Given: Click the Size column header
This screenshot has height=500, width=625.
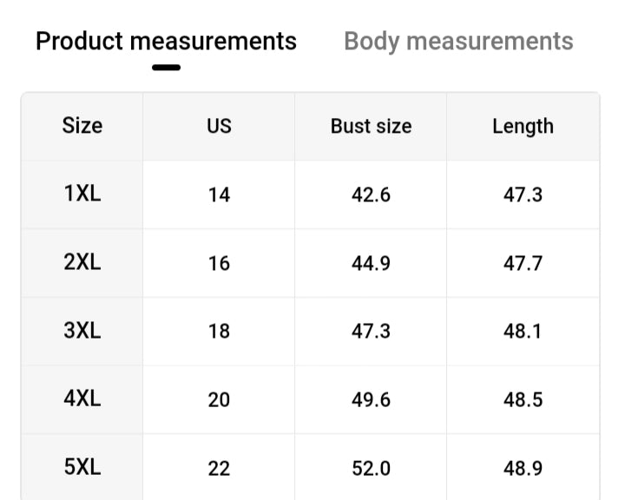Looking at the screenshot, I should point(82,126).
